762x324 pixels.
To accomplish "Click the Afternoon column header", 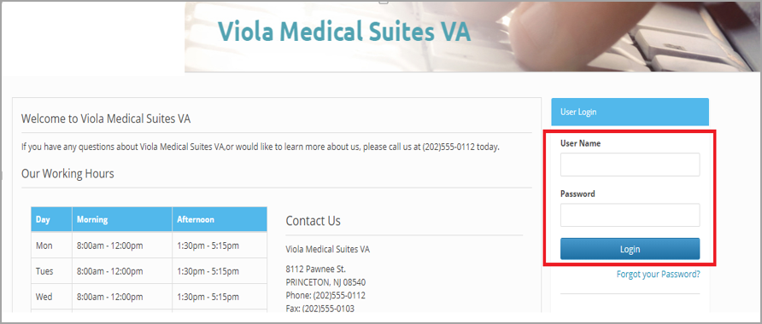I will pyautogui.click(x=220, y=220).
